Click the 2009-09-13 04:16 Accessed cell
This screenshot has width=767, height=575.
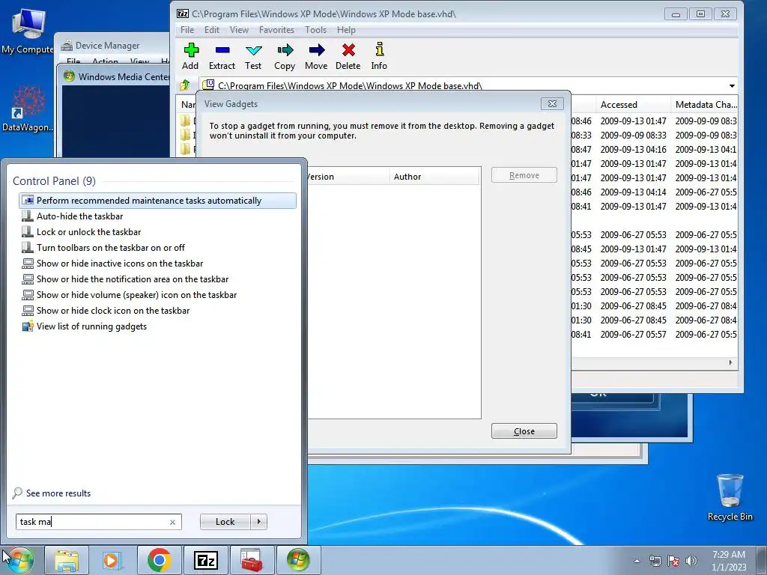(x=633, y=149)
